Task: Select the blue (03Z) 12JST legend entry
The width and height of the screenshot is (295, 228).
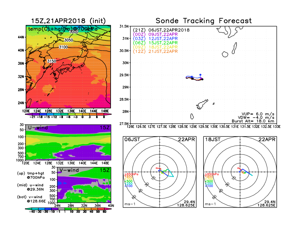Action: 155,39
